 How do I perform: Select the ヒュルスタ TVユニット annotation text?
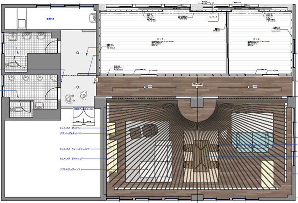pyautogui.click(x=74, y=158)
